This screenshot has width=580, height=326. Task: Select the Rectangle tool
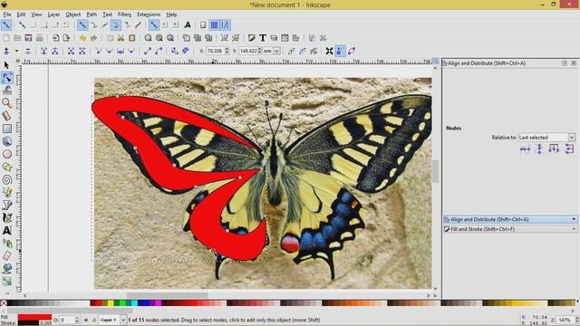pyautogui.click(x=6, y=129)
